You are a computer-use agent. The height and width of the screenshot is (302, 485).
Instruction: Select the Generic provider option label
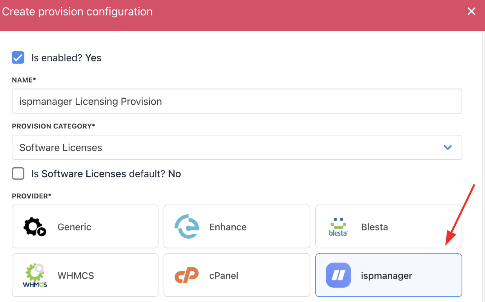click(x=74, y=227)
